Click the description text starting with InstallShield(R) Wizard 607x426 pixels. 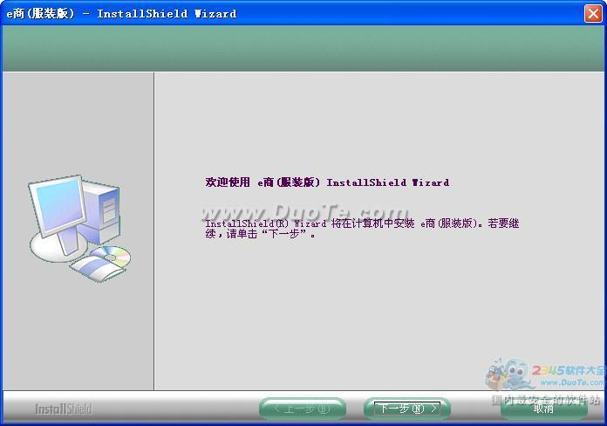coord(362,229)
